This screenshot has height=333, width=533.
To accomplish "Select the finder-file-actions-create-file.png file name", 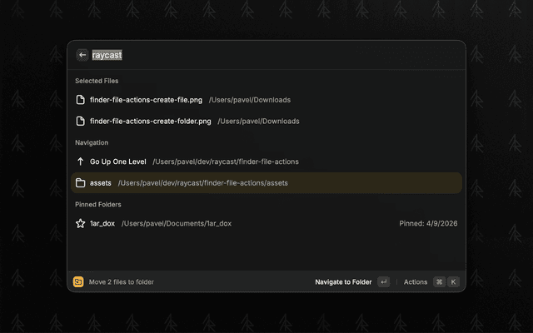I will (146, 100).
